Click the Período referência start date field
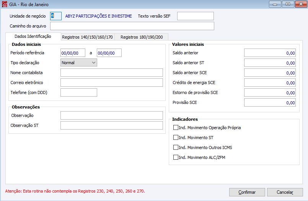This screenshot has width=308, height=201. 73,53
